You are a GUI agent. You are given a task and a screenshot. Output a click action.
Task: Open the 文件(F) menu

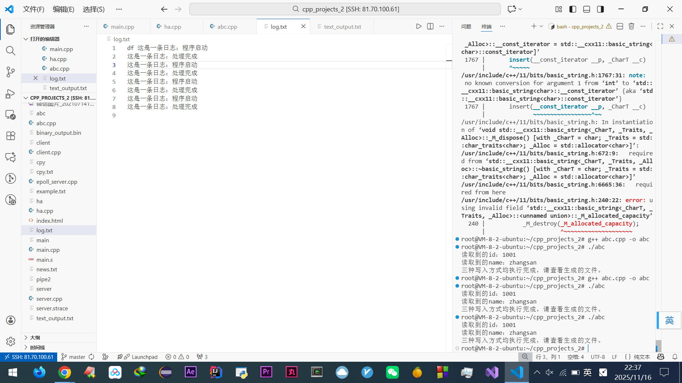pyautogui.click(x=33, y=9)
